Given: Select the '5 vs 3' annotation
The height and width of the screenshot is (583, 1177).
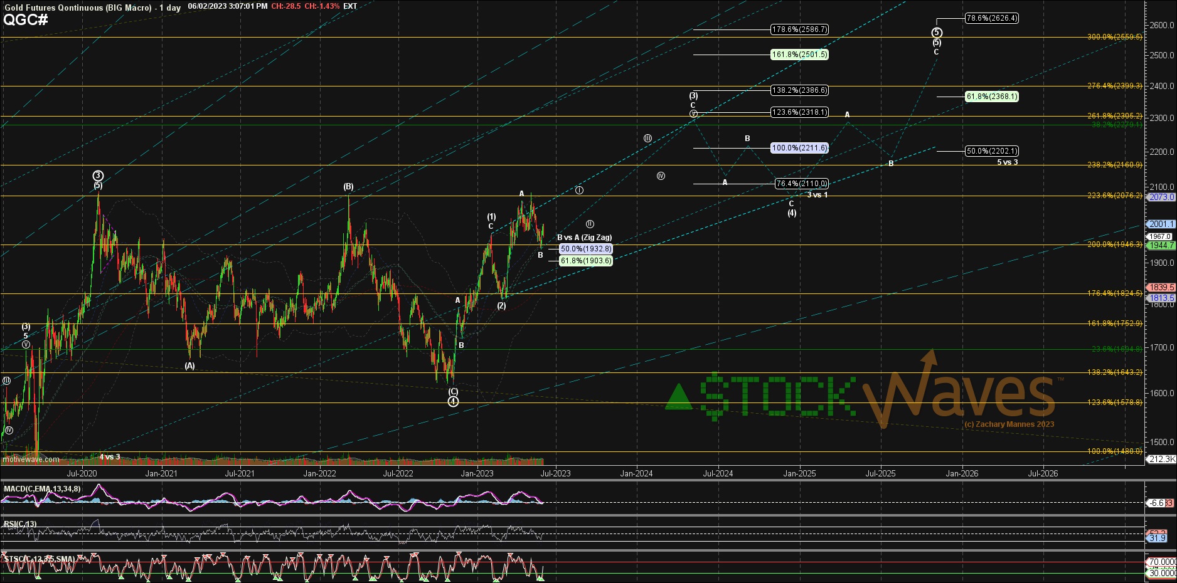Looking at the screenshot, I should coord(1008,162).
